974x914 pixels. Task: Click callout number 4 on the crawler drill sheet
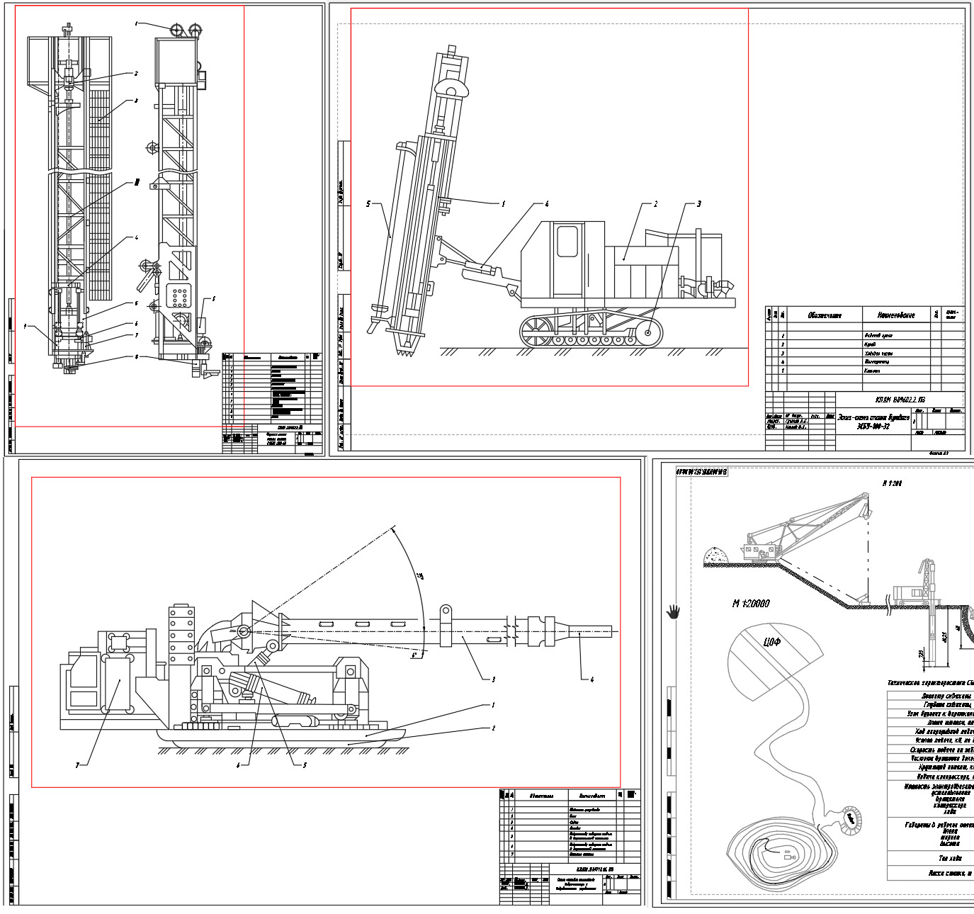[x=546, y=204]
